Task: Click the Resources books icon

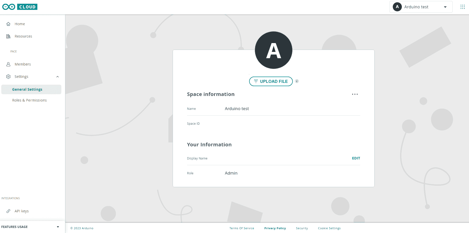Action: click(x=8, y=36)
